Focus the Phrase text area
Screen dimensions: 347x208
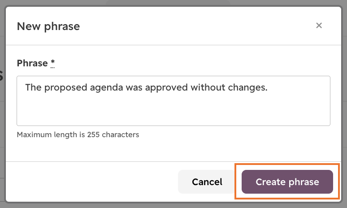pyautogui.click(x=173, y=101)
